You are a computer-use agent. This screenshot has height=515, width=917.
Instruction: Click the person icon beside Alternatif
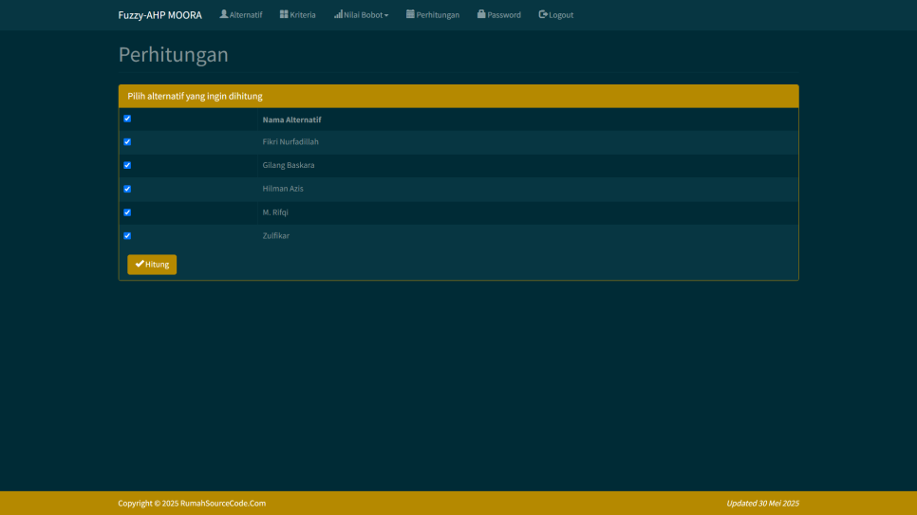(x=224, y=14)
